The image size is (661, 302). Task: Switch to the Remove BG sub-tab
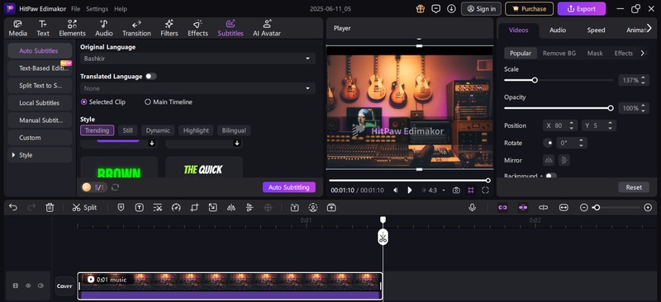(559, 53)
